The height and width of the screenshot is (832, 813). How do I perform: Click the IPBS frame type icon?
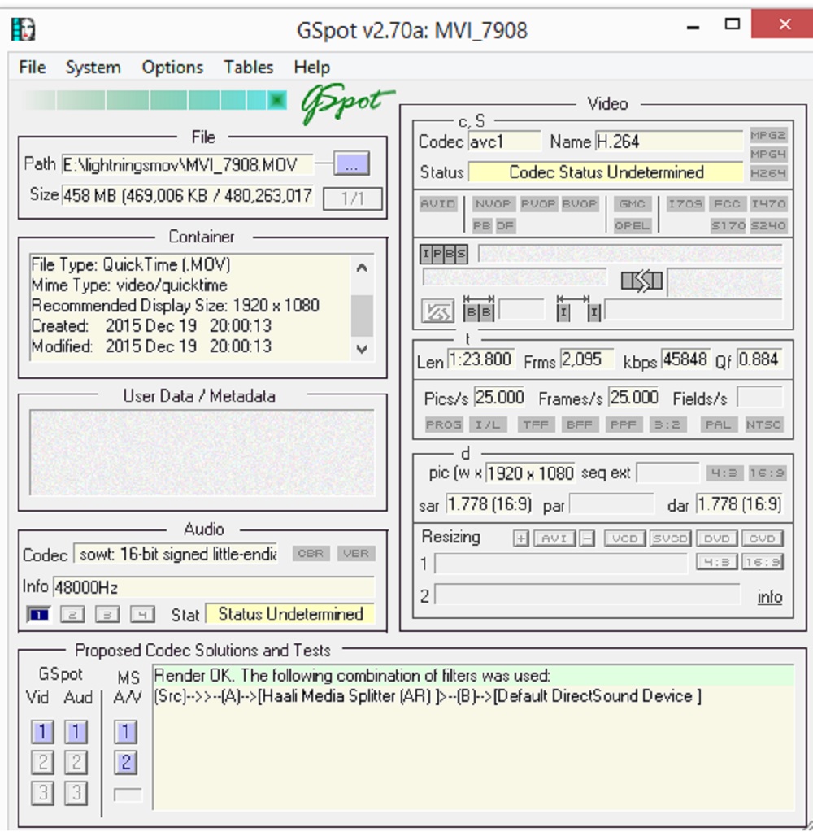(444, 255)
